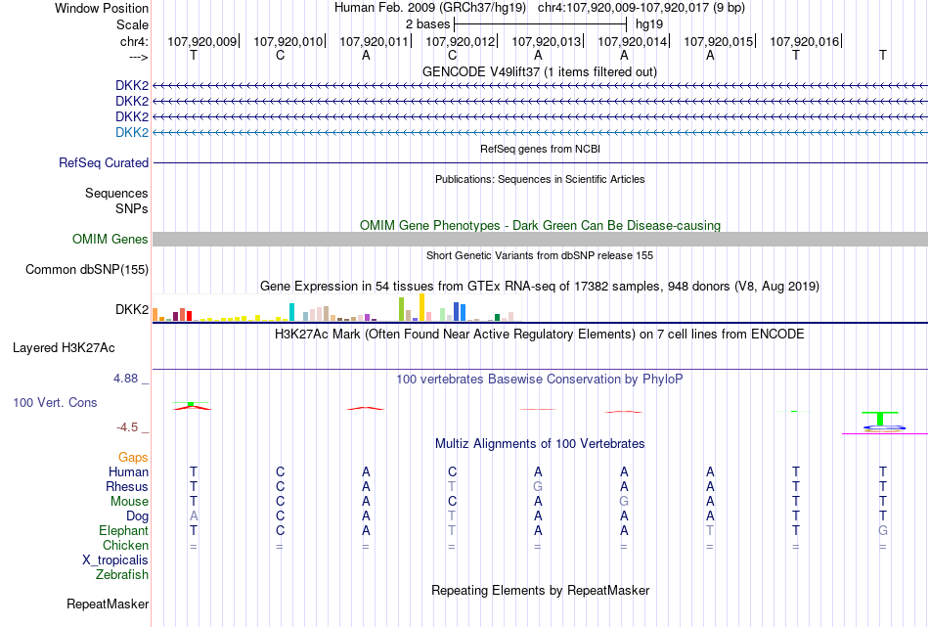Screen dimensions: 929x627
Task: Open 'RefSeq genes from NCBI' track title
Action: click(x=540, y=149)
